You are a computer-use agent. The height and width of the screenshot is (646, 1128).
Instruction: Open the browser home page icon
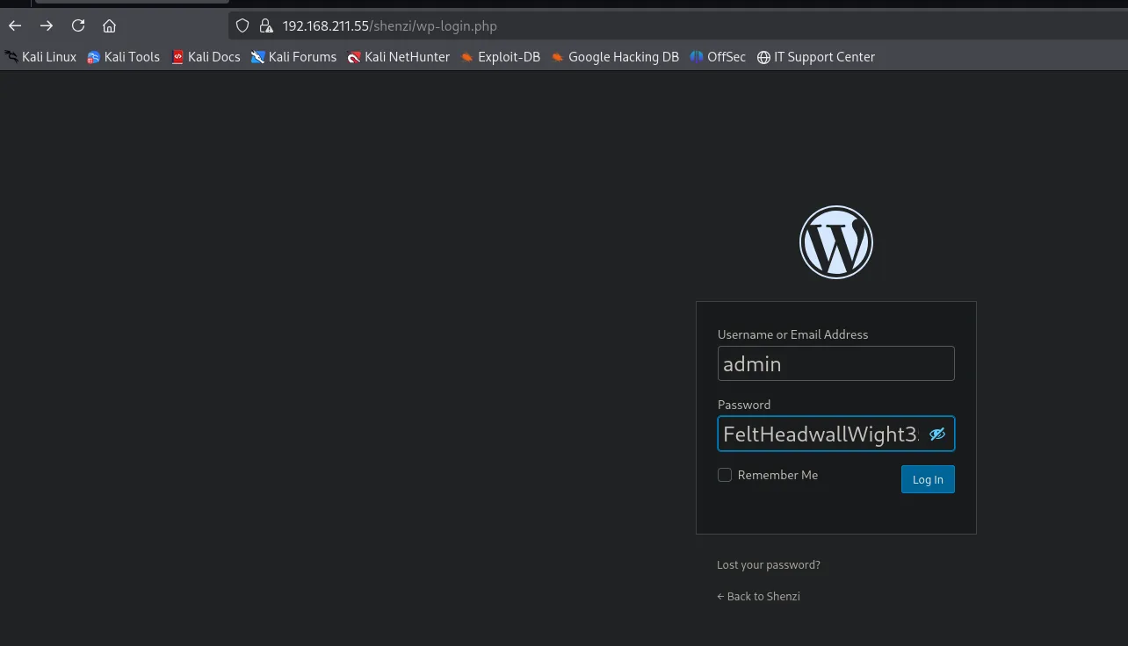coord(109,25)
